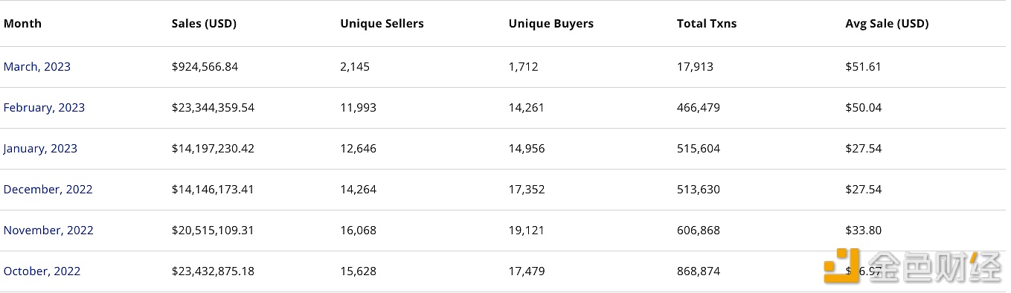Sort by the Avg Sale (USD) column header
Image resolution: width=1011 pixels, height=293 pixels.
[888, 24]
